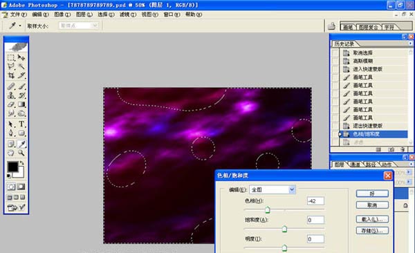Select the Eyedropper tool in toolbox
415x253 pixels.
21,144
